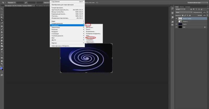Viewport: 209px width, 109px height.
Task: Select the Blur tool
Action: (2, 43)
